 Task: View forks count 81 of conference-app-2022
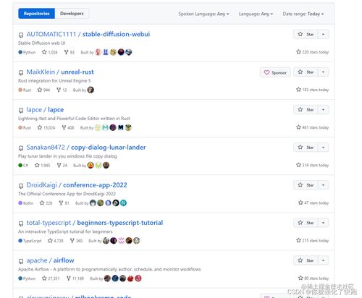64,203
